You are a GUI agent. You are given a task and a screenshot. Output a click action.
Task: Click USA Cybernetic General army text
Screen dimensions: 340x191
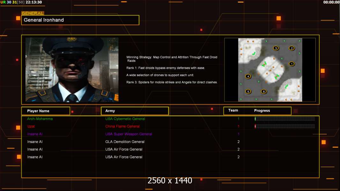[x=125, y=119]
